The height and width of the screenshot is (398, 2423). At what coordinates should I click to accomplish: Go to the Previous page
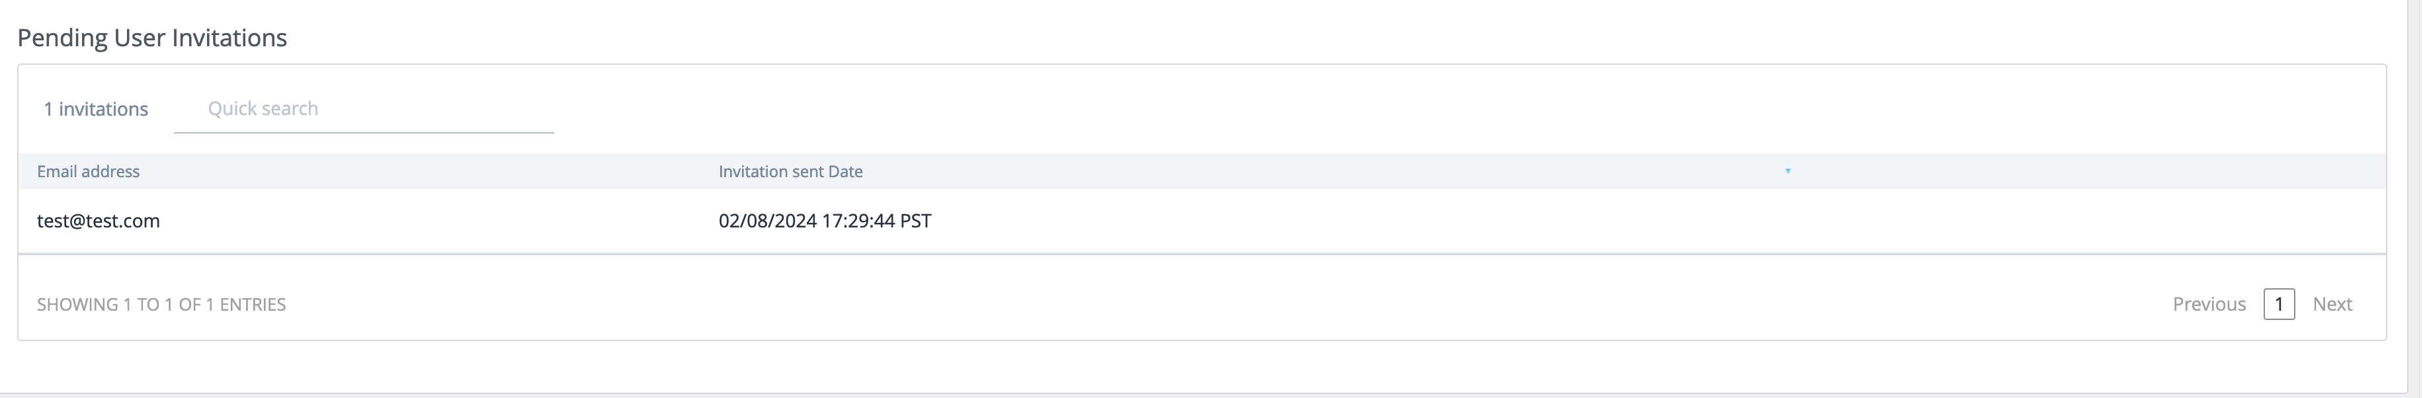[2209, 304]
